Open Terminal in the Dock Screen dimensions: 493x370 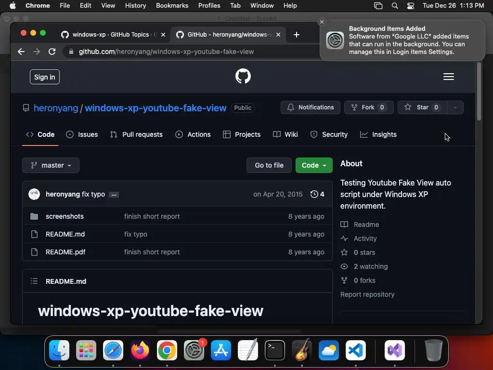(275, 350)
